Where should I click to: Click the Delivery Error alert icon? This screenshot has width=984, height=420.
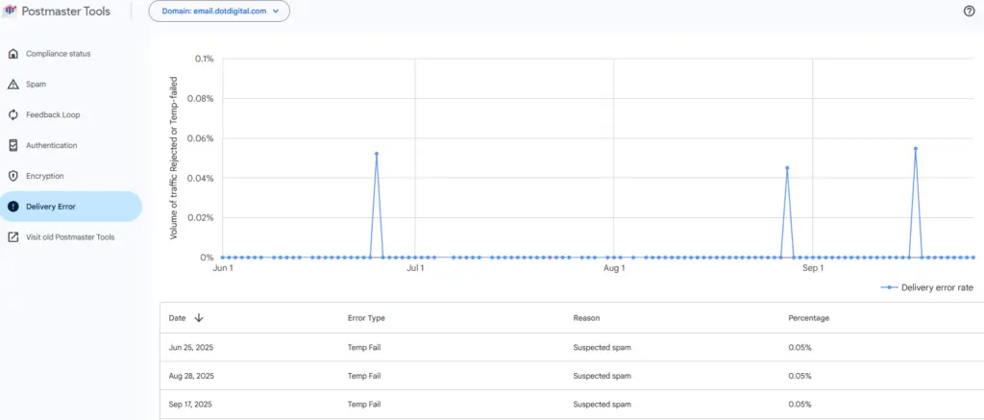(x=13, y=207)
